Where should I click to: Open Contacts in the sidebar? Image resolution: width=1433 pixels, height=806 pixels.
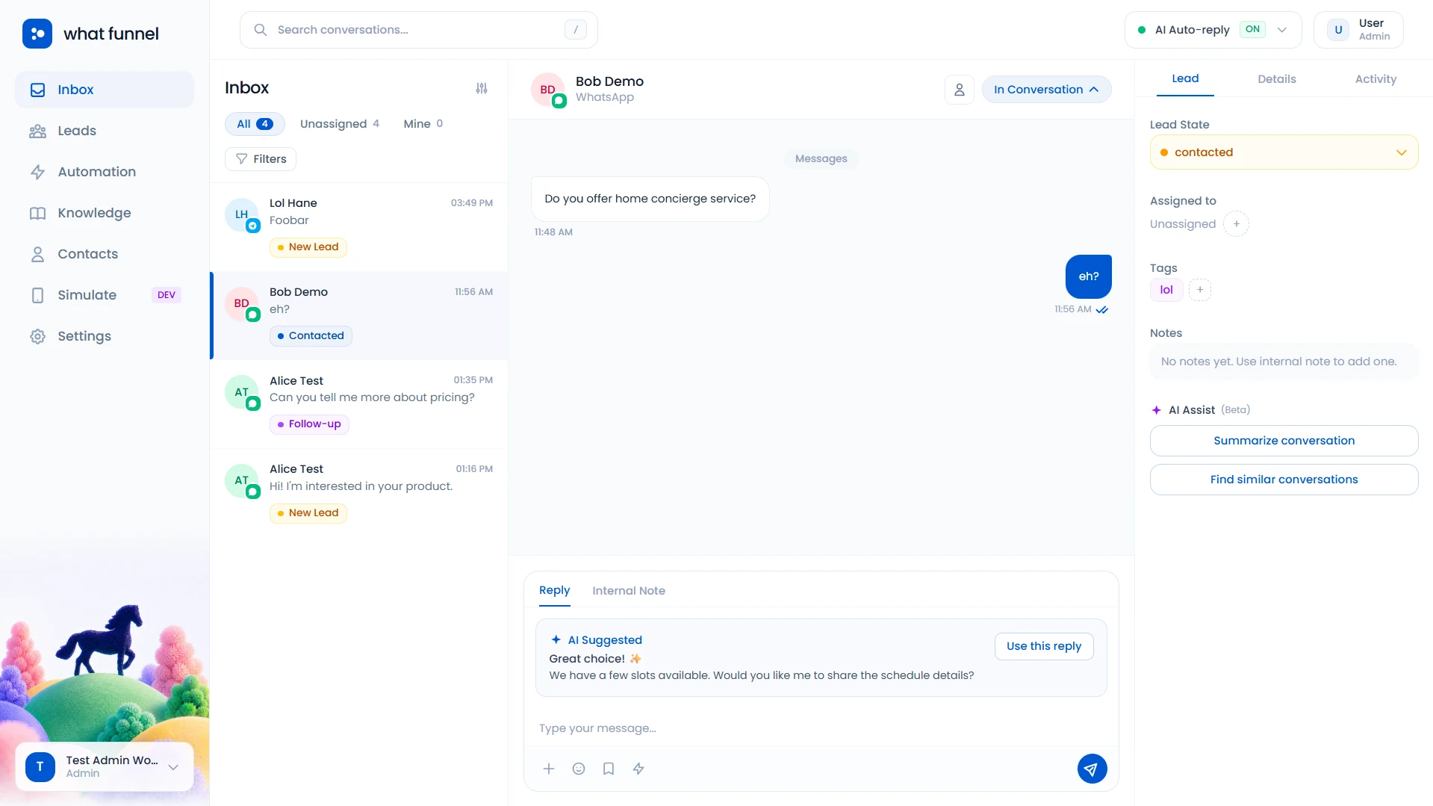105,254
